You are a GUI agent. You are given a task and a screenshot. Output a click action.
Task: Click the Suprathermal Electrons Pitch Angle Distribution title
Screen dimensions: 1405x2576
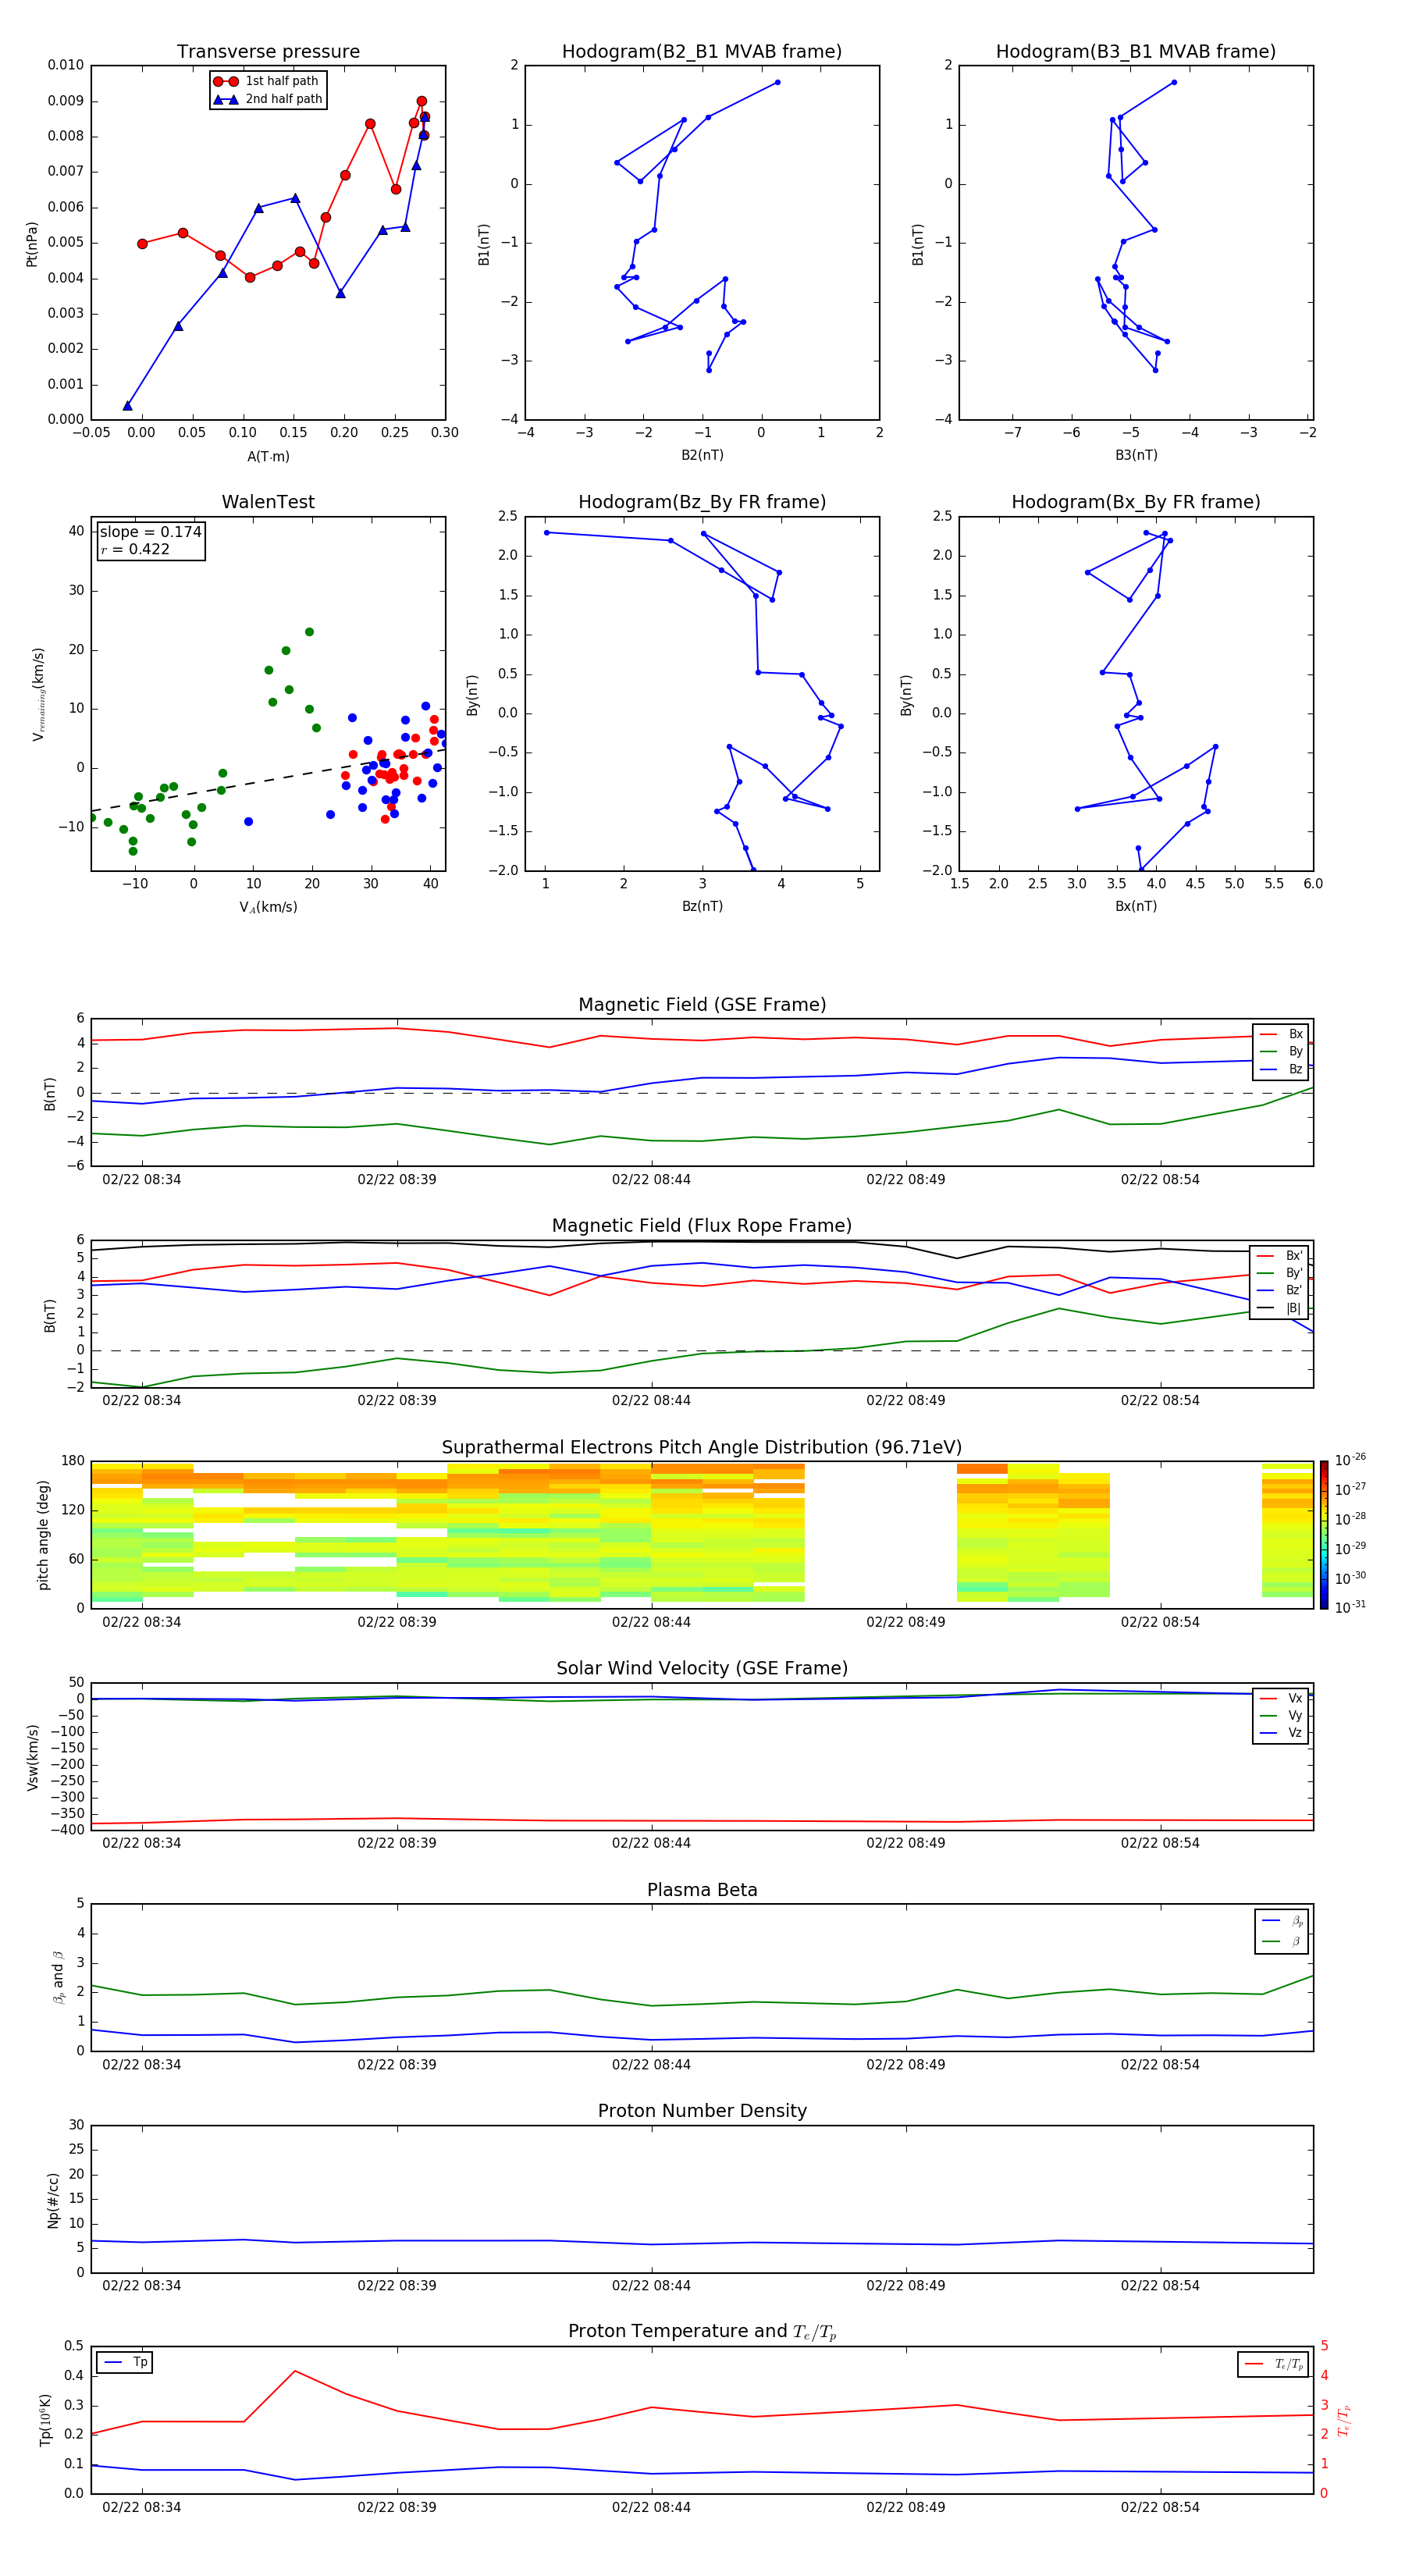point(702,1447)
